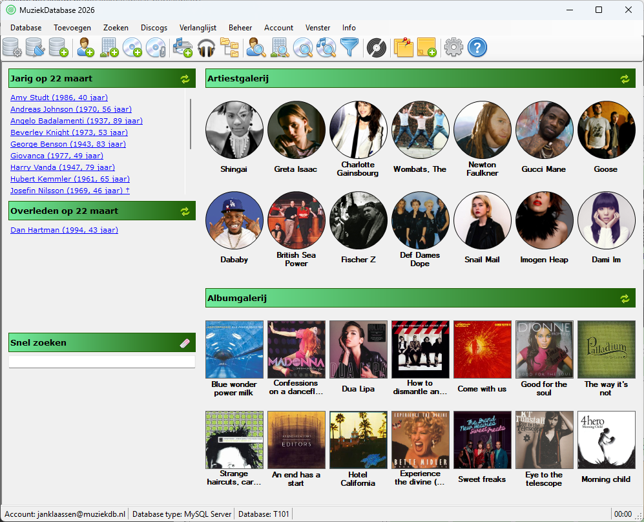Click the add database icon
Image resolution: width=644 pixels, height=522 pixels.
58,47
